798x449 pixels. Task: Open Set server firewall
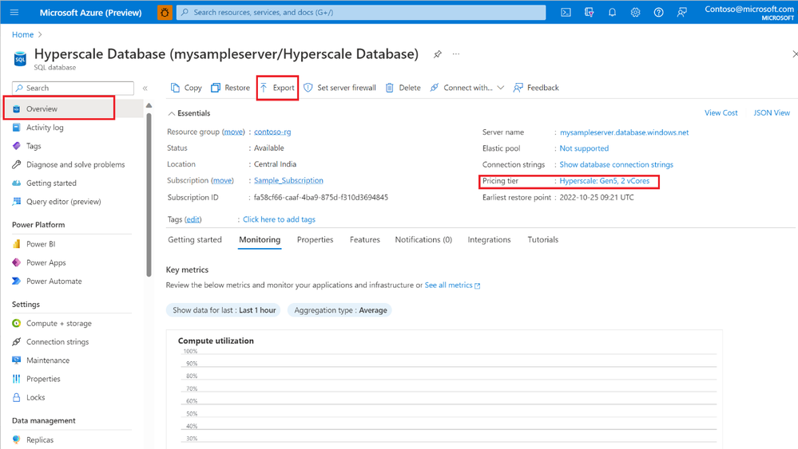click(x=340, y=88)
